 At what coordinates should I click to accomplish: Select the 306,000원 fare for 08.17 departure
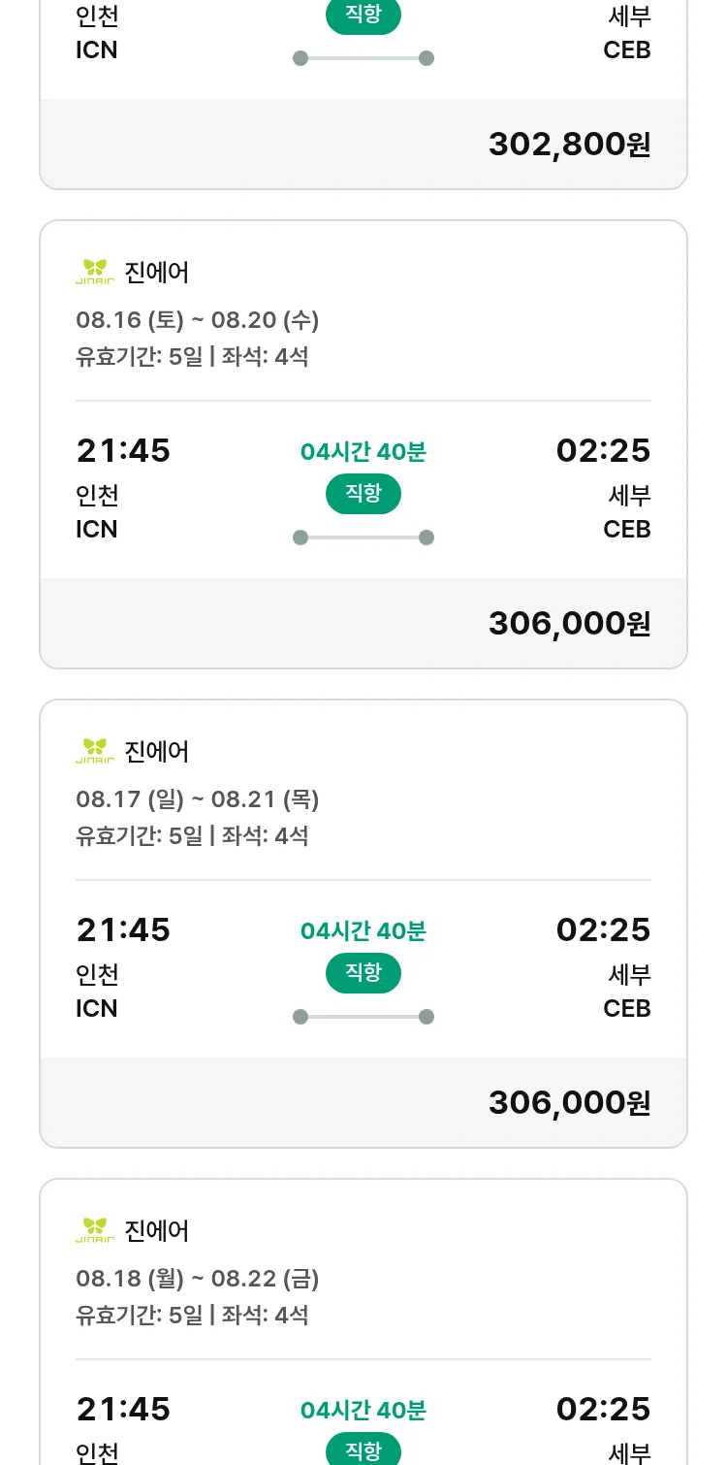pos(569,1103)
